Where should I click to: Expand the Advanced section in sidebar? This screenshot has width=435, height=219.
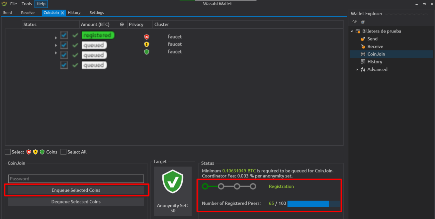click(357, 69)
